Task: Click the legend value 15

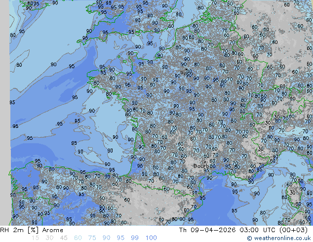Action: (x=35, y=238)
